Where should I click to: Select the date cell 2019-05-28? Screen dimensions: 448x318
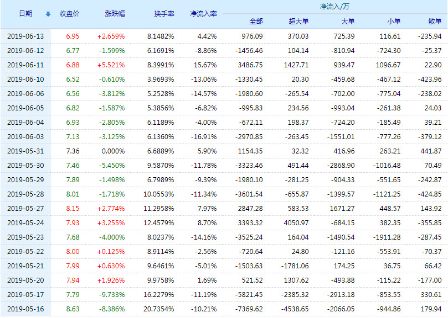(x=25, y=194)
